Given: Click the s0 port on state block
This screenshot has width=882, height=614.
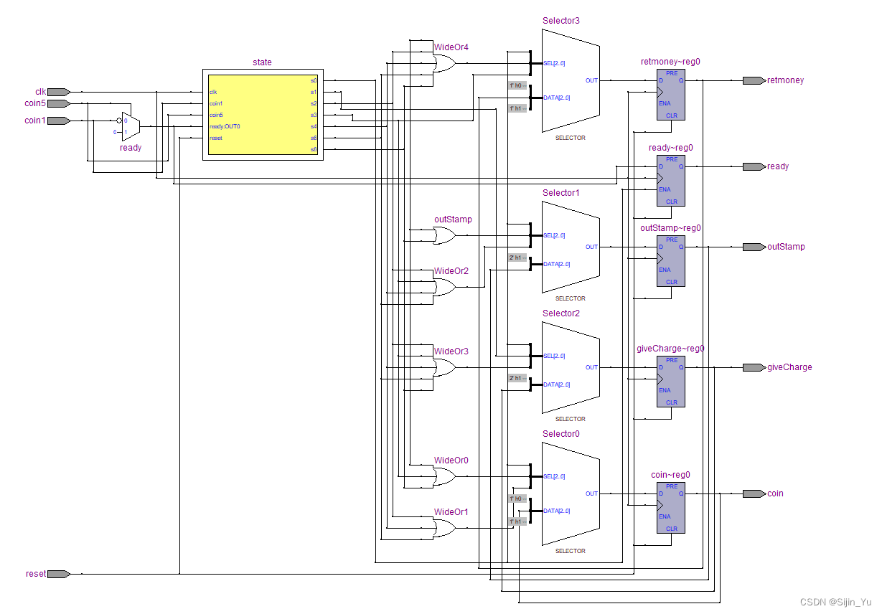Looking at the screenshot, I should point(314,80).
